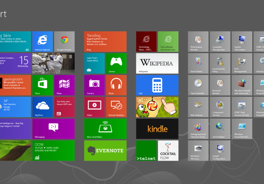Image resolution: width=264 pixels, height=184 pixels.
Task: Open the Evernote tile
Action: tap(105, 150)
